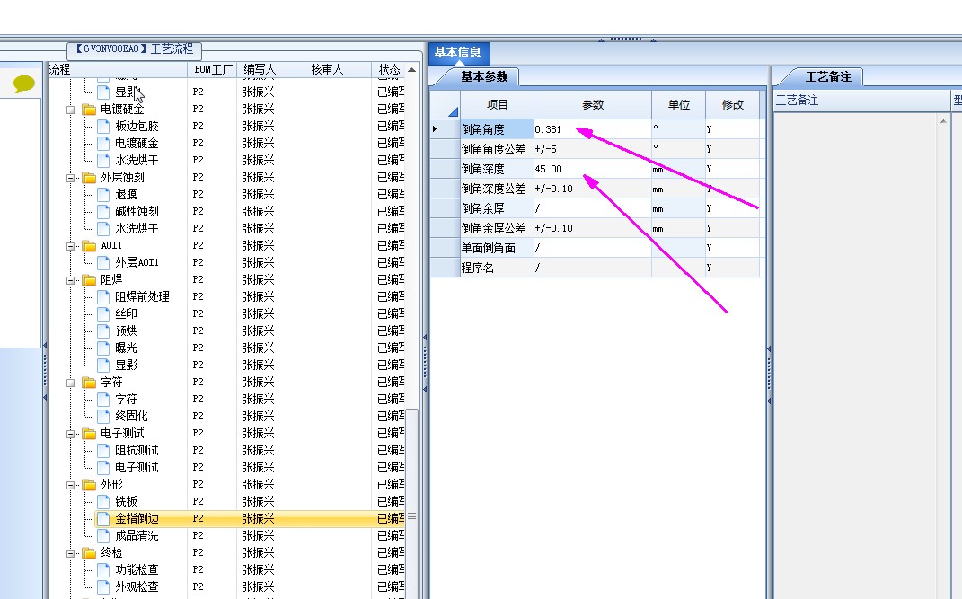Viewport: 962px width, 599px height.
Task: Click the yellow speech bubble icon
Action: point(23,84)
